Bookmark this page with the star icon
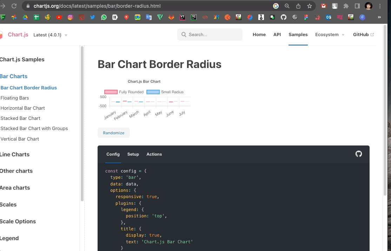This screenshot has width=391, height=251. [x=310, y=6]
